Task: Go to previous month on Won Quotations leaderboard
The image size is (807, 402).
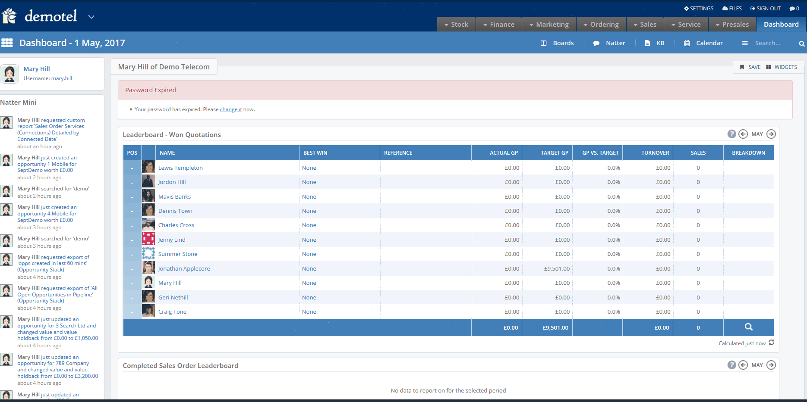Action: 743,134
